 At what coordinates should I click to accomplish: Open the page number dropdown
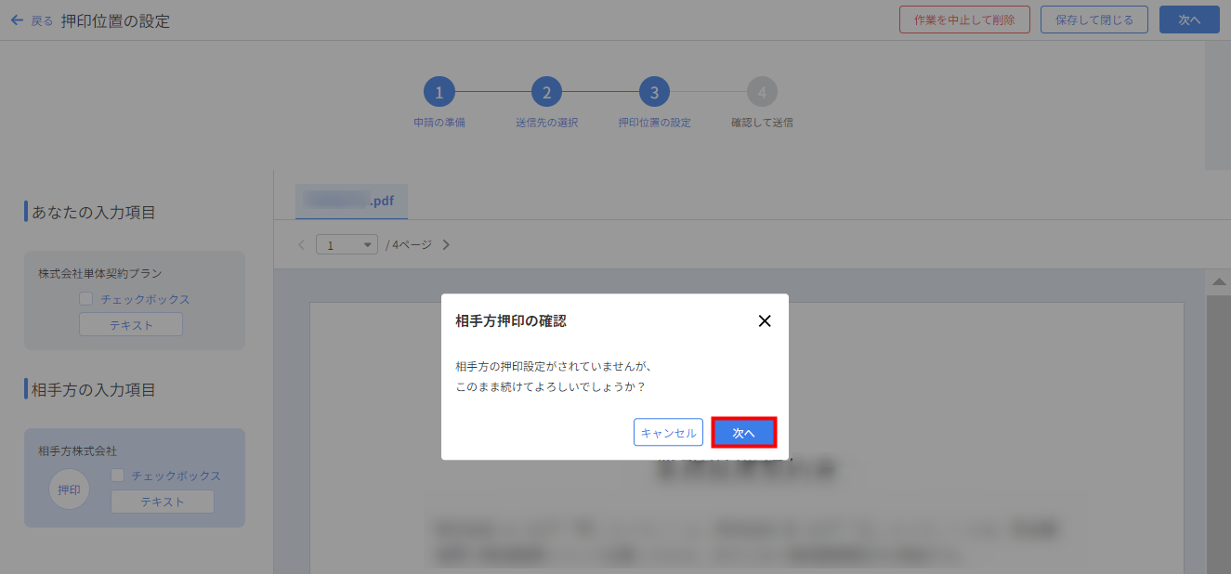(346, 245)
